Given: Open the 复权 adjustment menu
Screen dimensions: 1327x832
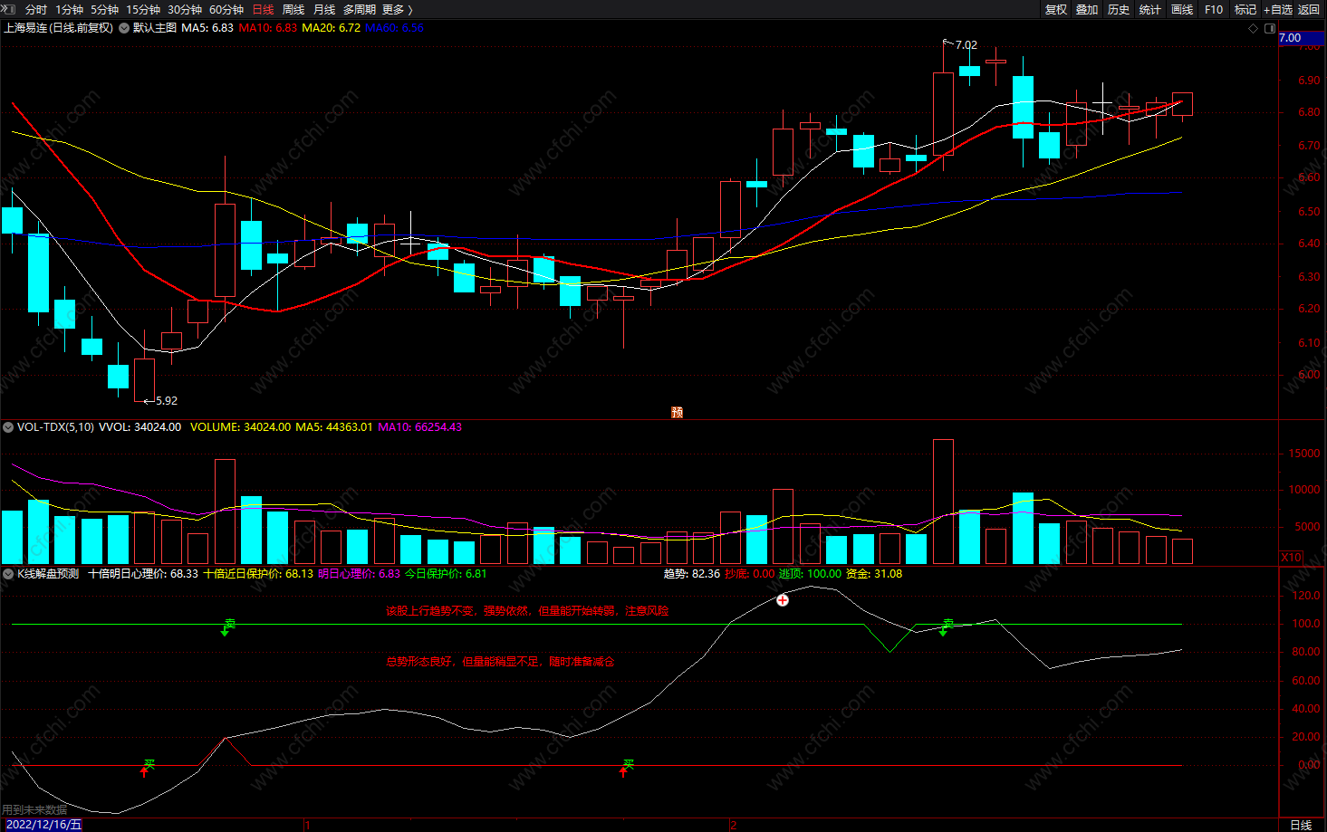Looking at the screenshot, I should tap(1056, 9).
